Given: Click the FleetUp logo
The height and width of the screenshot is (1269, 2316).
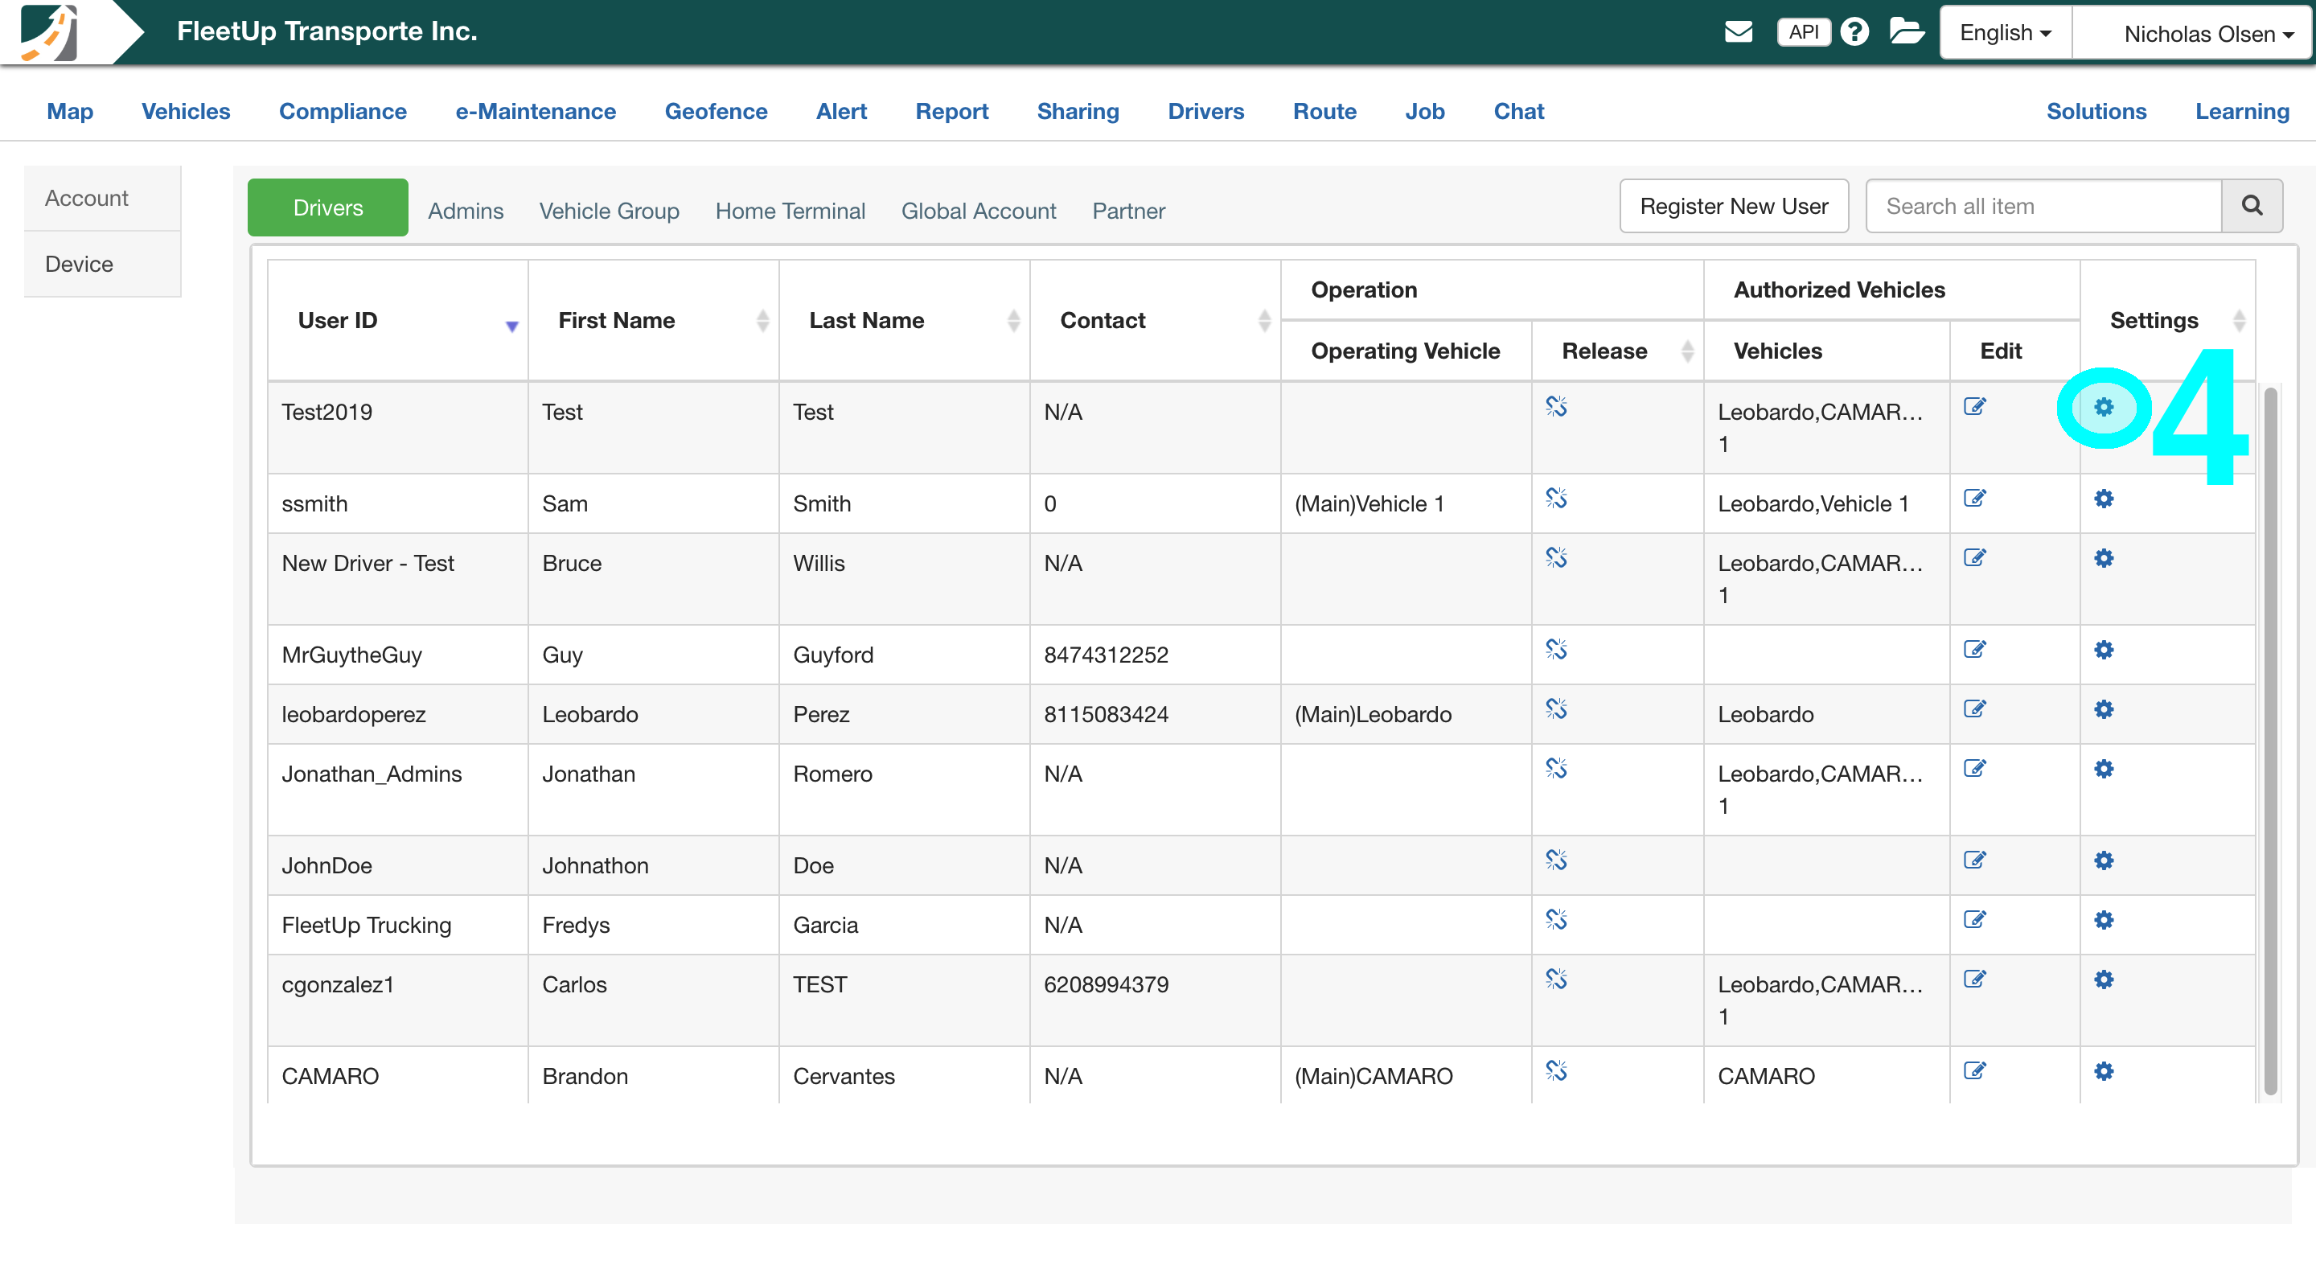Looking at the screenshot, I should (x=49, y=32).
